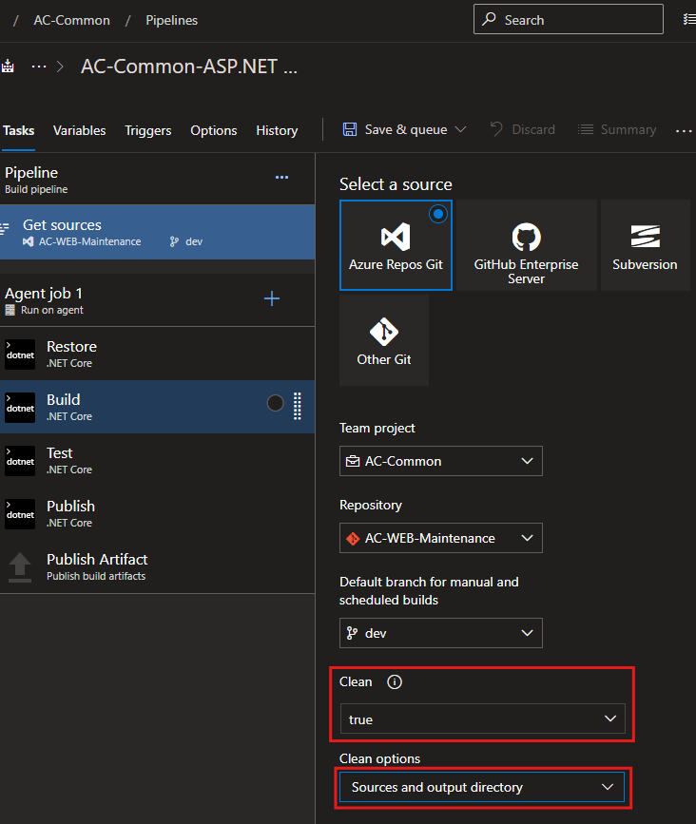Click the Other Git logo

[x=384, y=332]
